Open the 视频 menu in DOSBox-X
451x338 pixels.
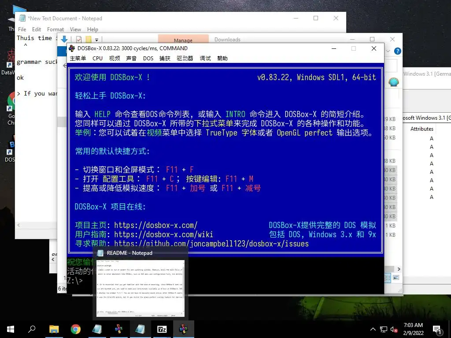[115, 59]
